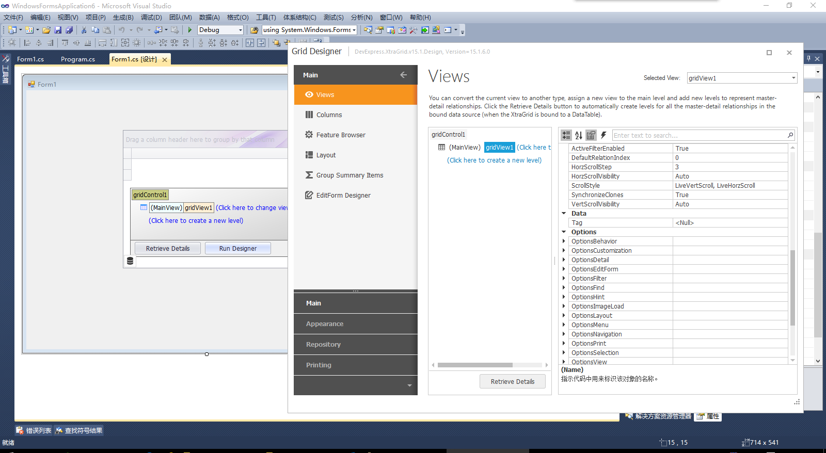
Task: Click the change view link on Form1
Action: pos(251,208)
